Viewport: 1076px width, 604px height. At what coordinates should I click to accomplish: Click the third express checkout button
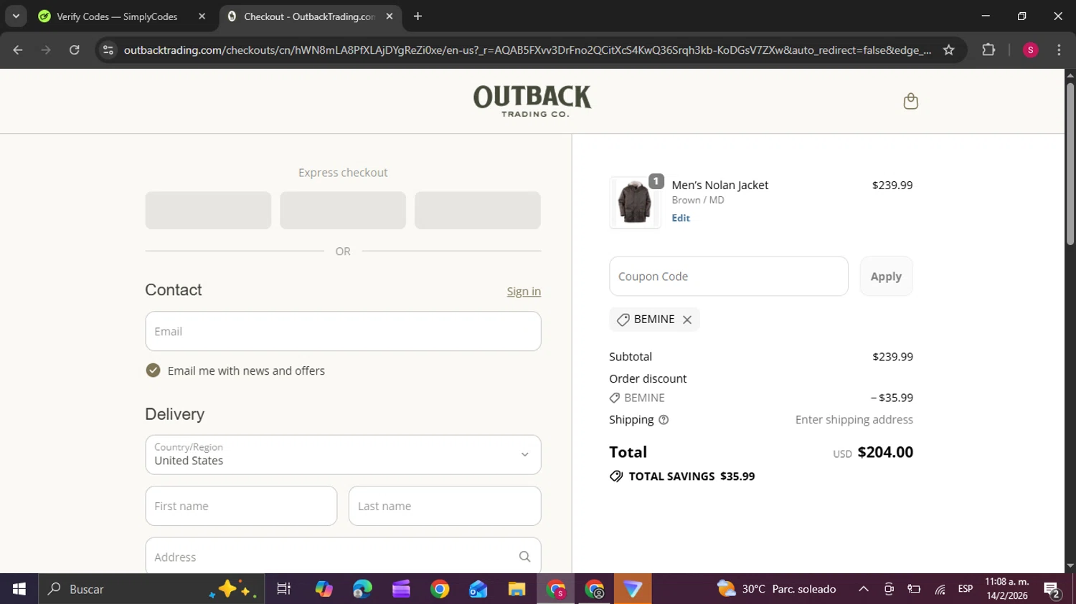478,210
